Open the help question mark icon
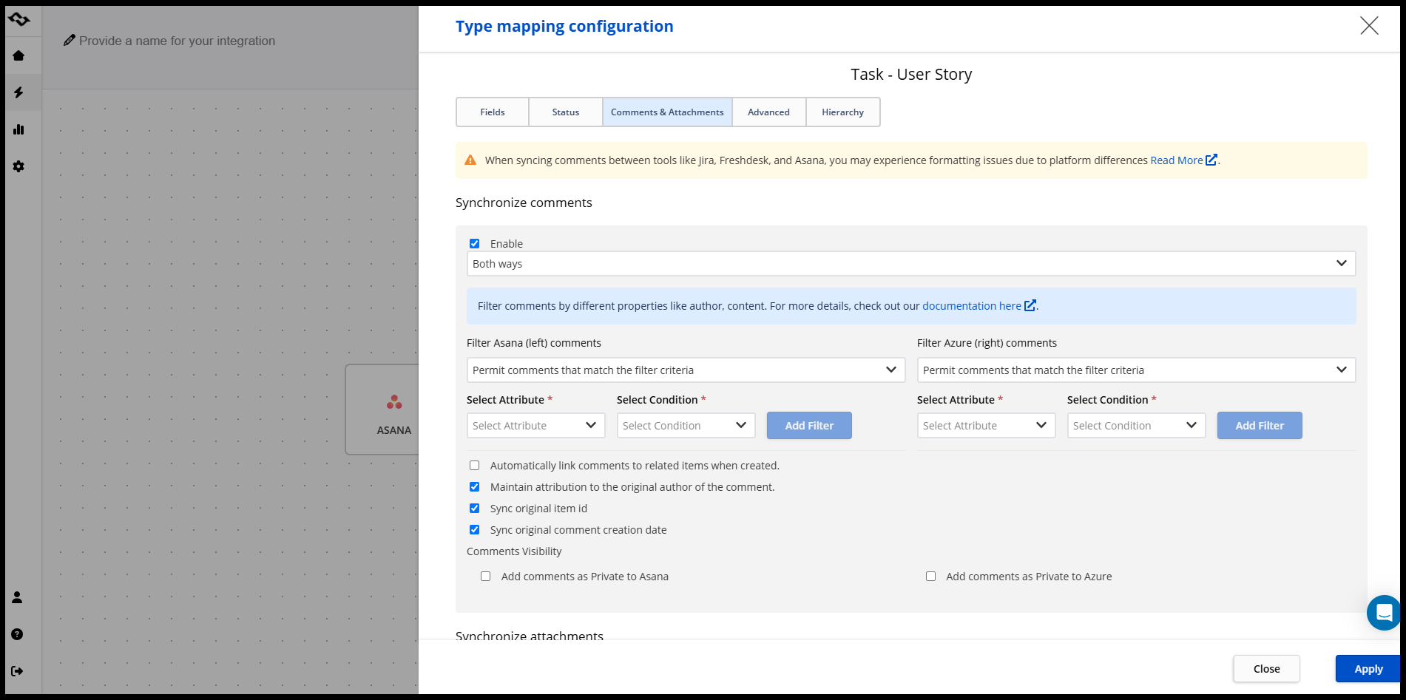This screenshot has width=1406, height=700. (x=17, y=634)
